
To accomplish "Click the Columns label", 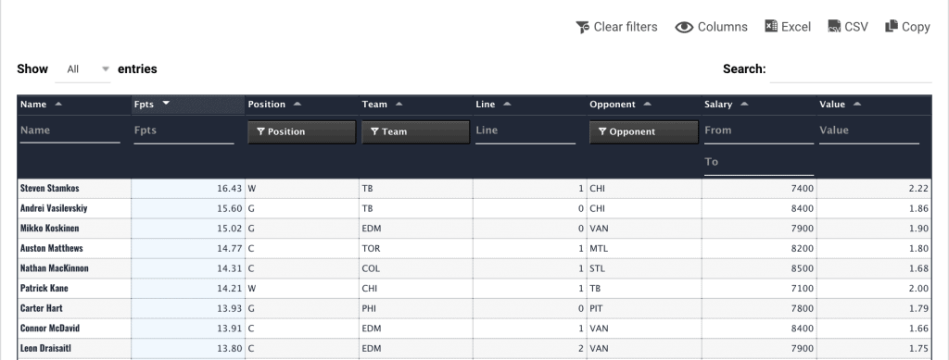I will point(723,27).
